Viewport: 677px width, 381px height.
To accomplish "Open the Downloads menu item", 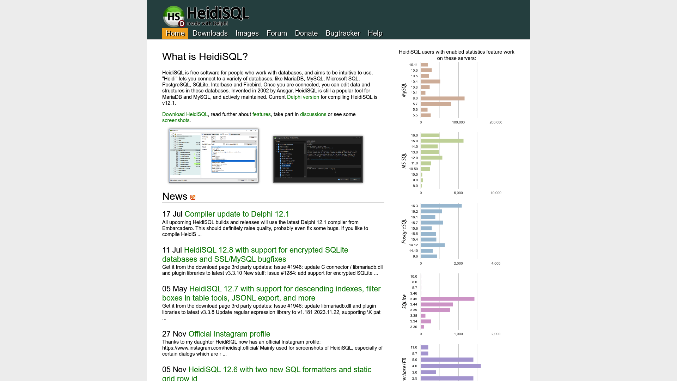I will click(x=210, y=33).
